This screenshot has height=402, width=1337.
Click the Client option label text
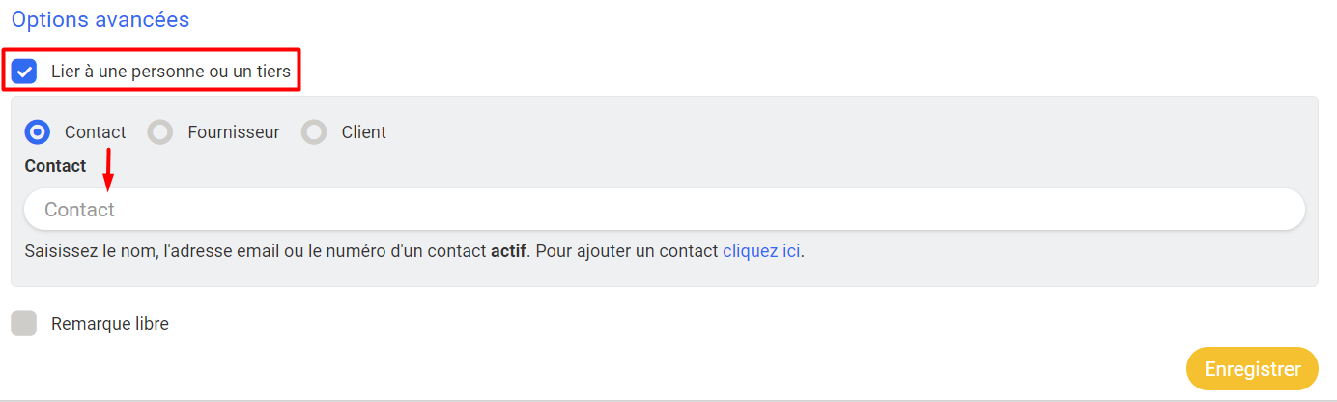tap(363, 132)
